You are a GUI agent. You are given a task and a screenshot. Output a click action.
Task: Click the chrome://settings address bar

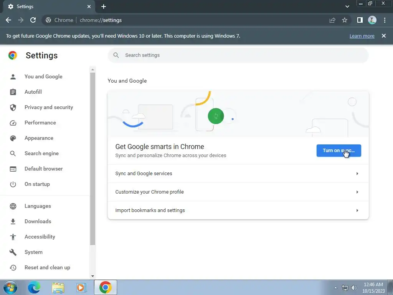(101, 20)
